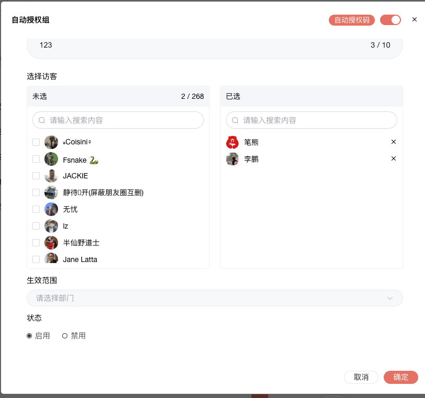Click the 取消 cancel button
The height and width of the screenshot is (398, 425).
click(361, 377)
